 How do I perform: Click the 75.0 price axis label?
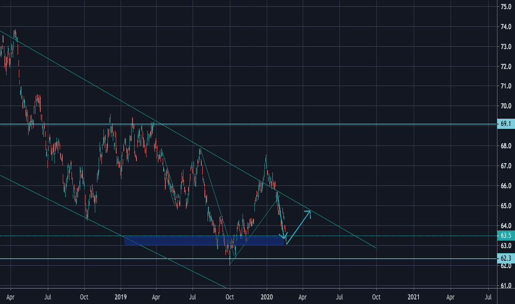(506, 7)
